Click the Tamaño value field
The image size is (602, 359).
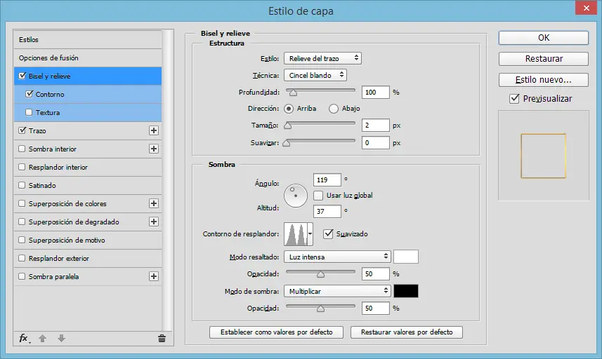376,126
